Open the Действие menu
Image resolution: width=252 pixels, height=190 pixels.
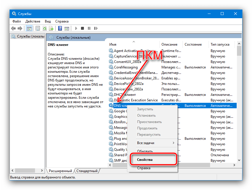tap(33, 21)
